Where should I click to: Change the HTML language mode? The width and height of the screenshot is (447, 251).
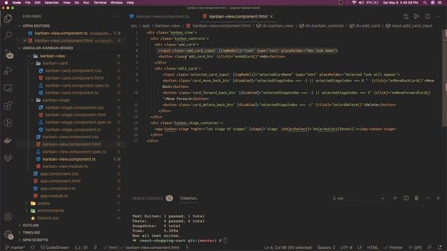tap(372, 248)
